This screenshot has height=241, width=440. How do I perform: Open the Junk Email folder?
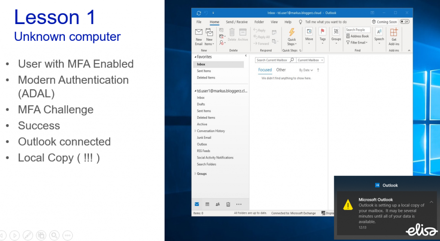pyautogui.click(x=204, y=137)
